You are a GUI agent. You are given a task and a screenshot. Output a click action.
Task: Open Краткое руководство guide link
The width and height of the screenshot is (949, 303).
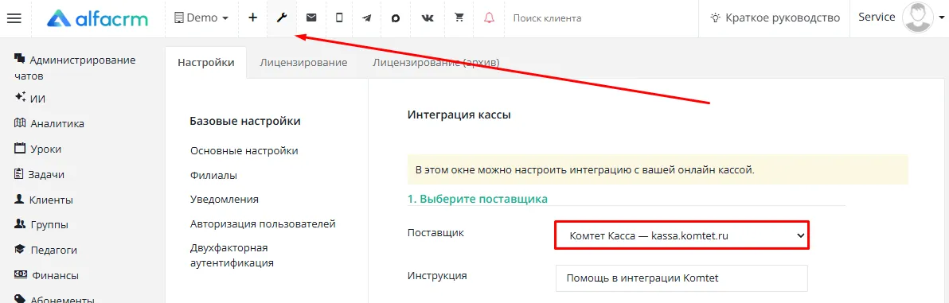click(x=783, y=18)
